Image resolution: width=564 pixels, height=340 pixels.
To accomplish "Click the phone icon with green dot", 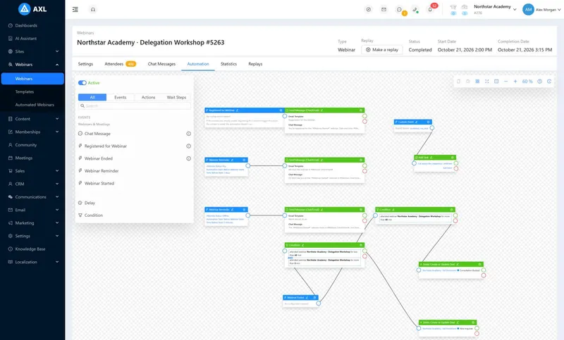I will [x=415, y=10].
